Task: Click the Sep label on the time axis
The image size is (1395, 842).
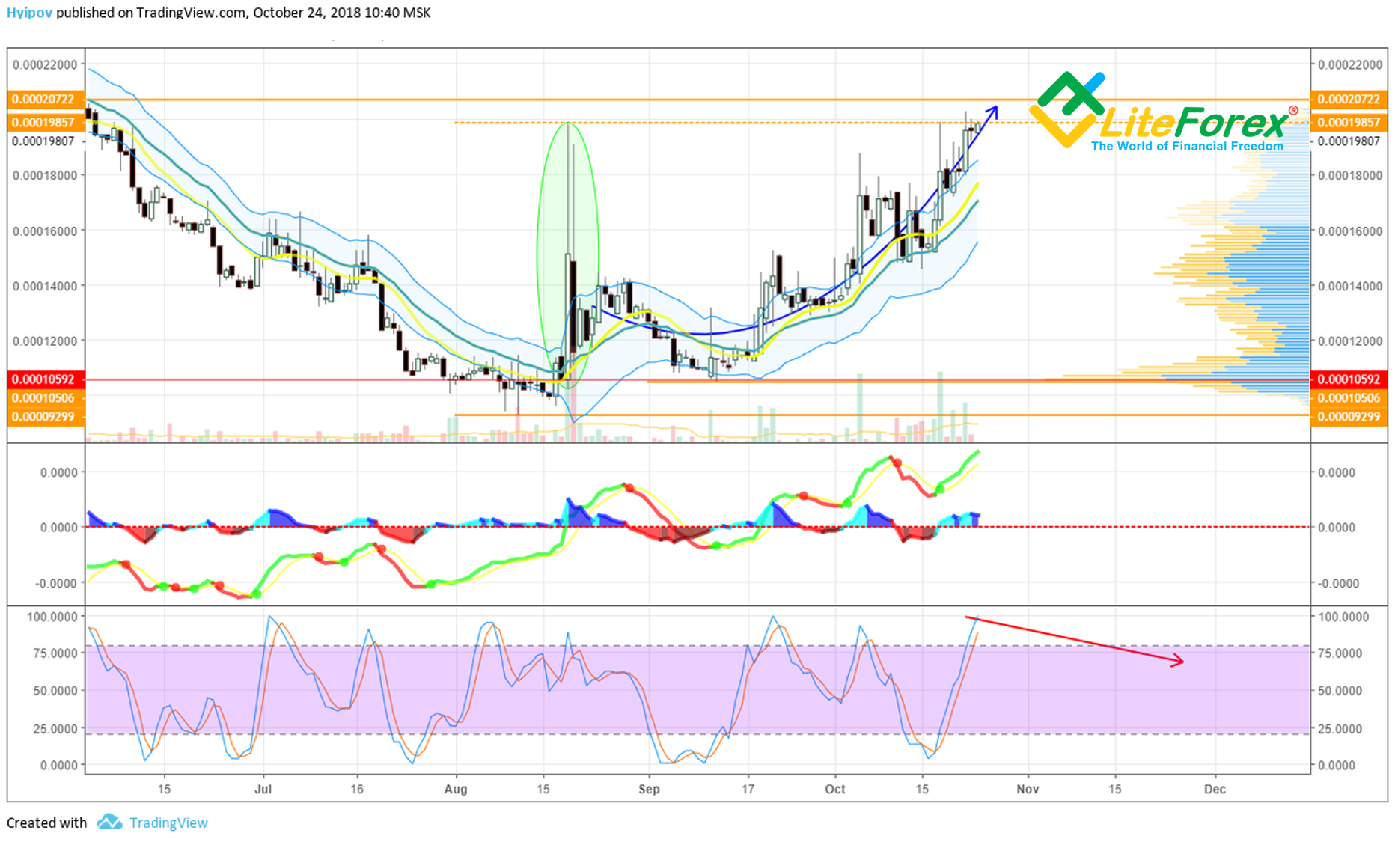Action: coord(649,789)
